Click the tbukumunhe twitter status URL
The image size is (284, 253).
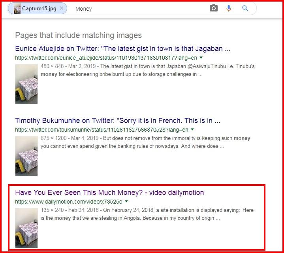pyautogui.click(x=102, y=130)
